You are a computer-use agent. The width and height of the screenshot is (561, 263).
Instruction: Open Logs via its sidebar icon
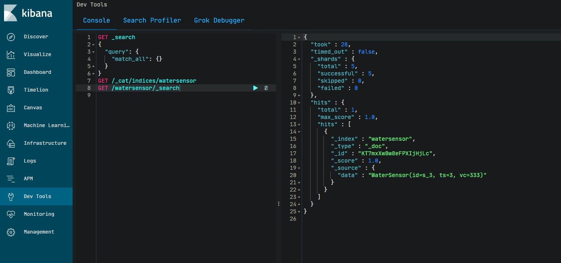pyautogui.click(x=11, y=161)
